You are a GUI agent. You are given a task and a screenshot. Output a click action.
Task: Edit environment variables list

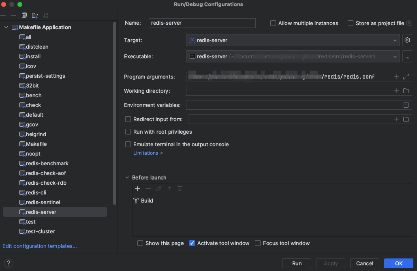406,105
